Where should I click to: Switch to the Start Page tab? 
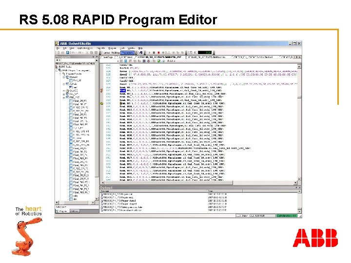point(108,57)
